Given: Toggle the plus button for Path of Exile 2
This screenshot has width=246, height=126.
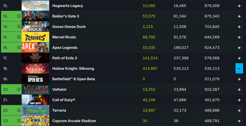Looking at the screenshot, I should (x=239, y=58).
